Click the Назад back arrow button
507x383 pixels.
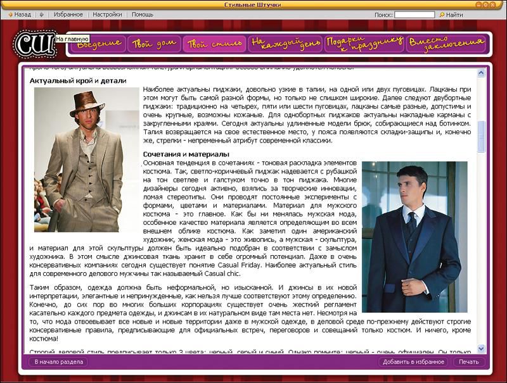(19, 15)
